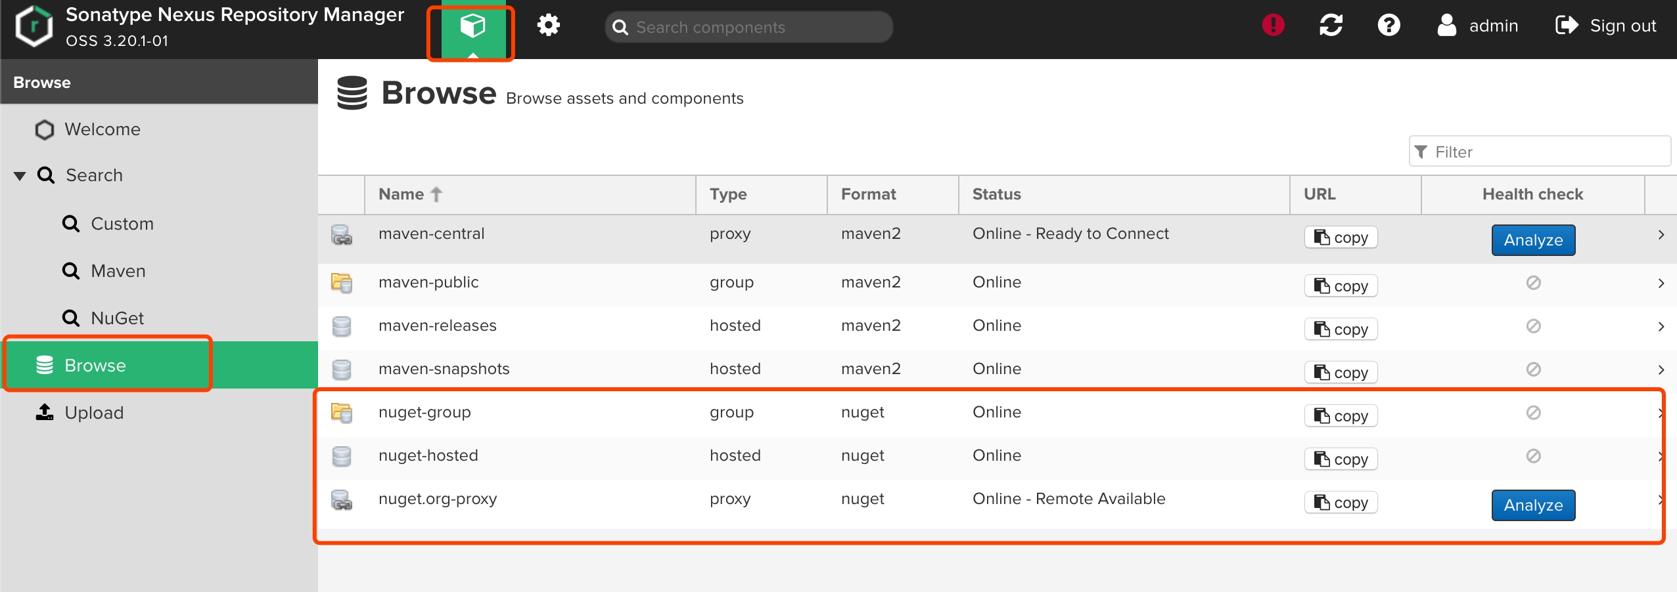1677x592 pixels.
Task: Click health check unavailable icon for maven-snapshots
Action: tap(1533, 370)
